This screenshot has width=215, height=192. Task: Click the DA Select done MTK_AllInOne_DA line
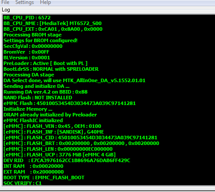(x=74, y=80)
